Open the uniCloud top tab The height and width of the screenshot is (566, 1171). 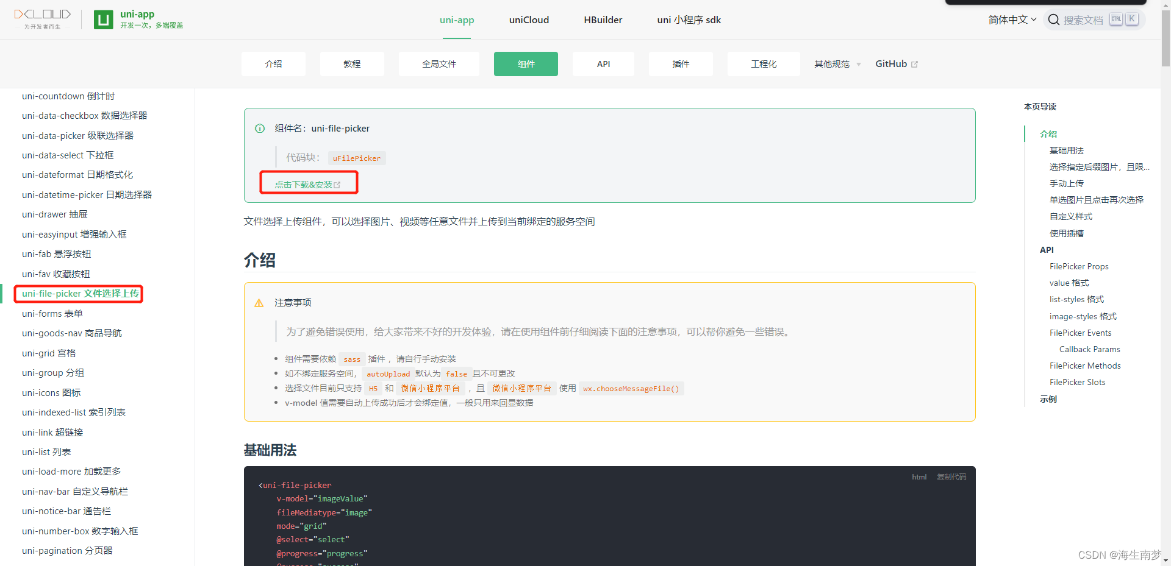tap(529, 20)
